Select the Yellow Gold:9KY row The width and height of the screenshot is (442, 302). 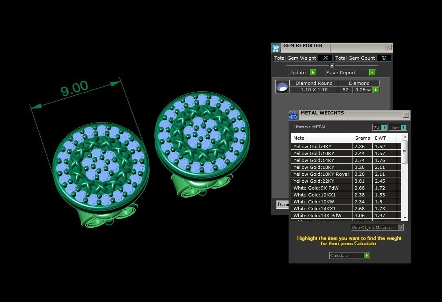(346, 147)
